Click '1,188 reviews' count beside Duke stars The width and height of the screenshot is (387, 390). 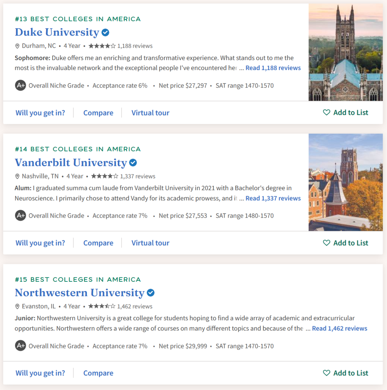pyautogui.click(x=135, y=46)
